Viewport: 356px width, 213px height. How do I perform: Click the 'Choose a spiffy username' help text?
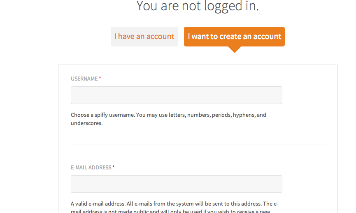(168, 119)
